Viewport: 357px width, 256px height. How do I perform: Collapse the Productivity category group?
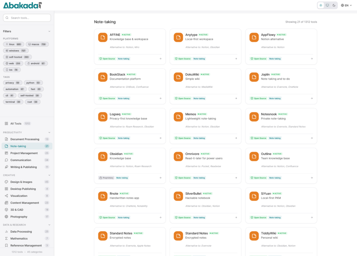49,133
